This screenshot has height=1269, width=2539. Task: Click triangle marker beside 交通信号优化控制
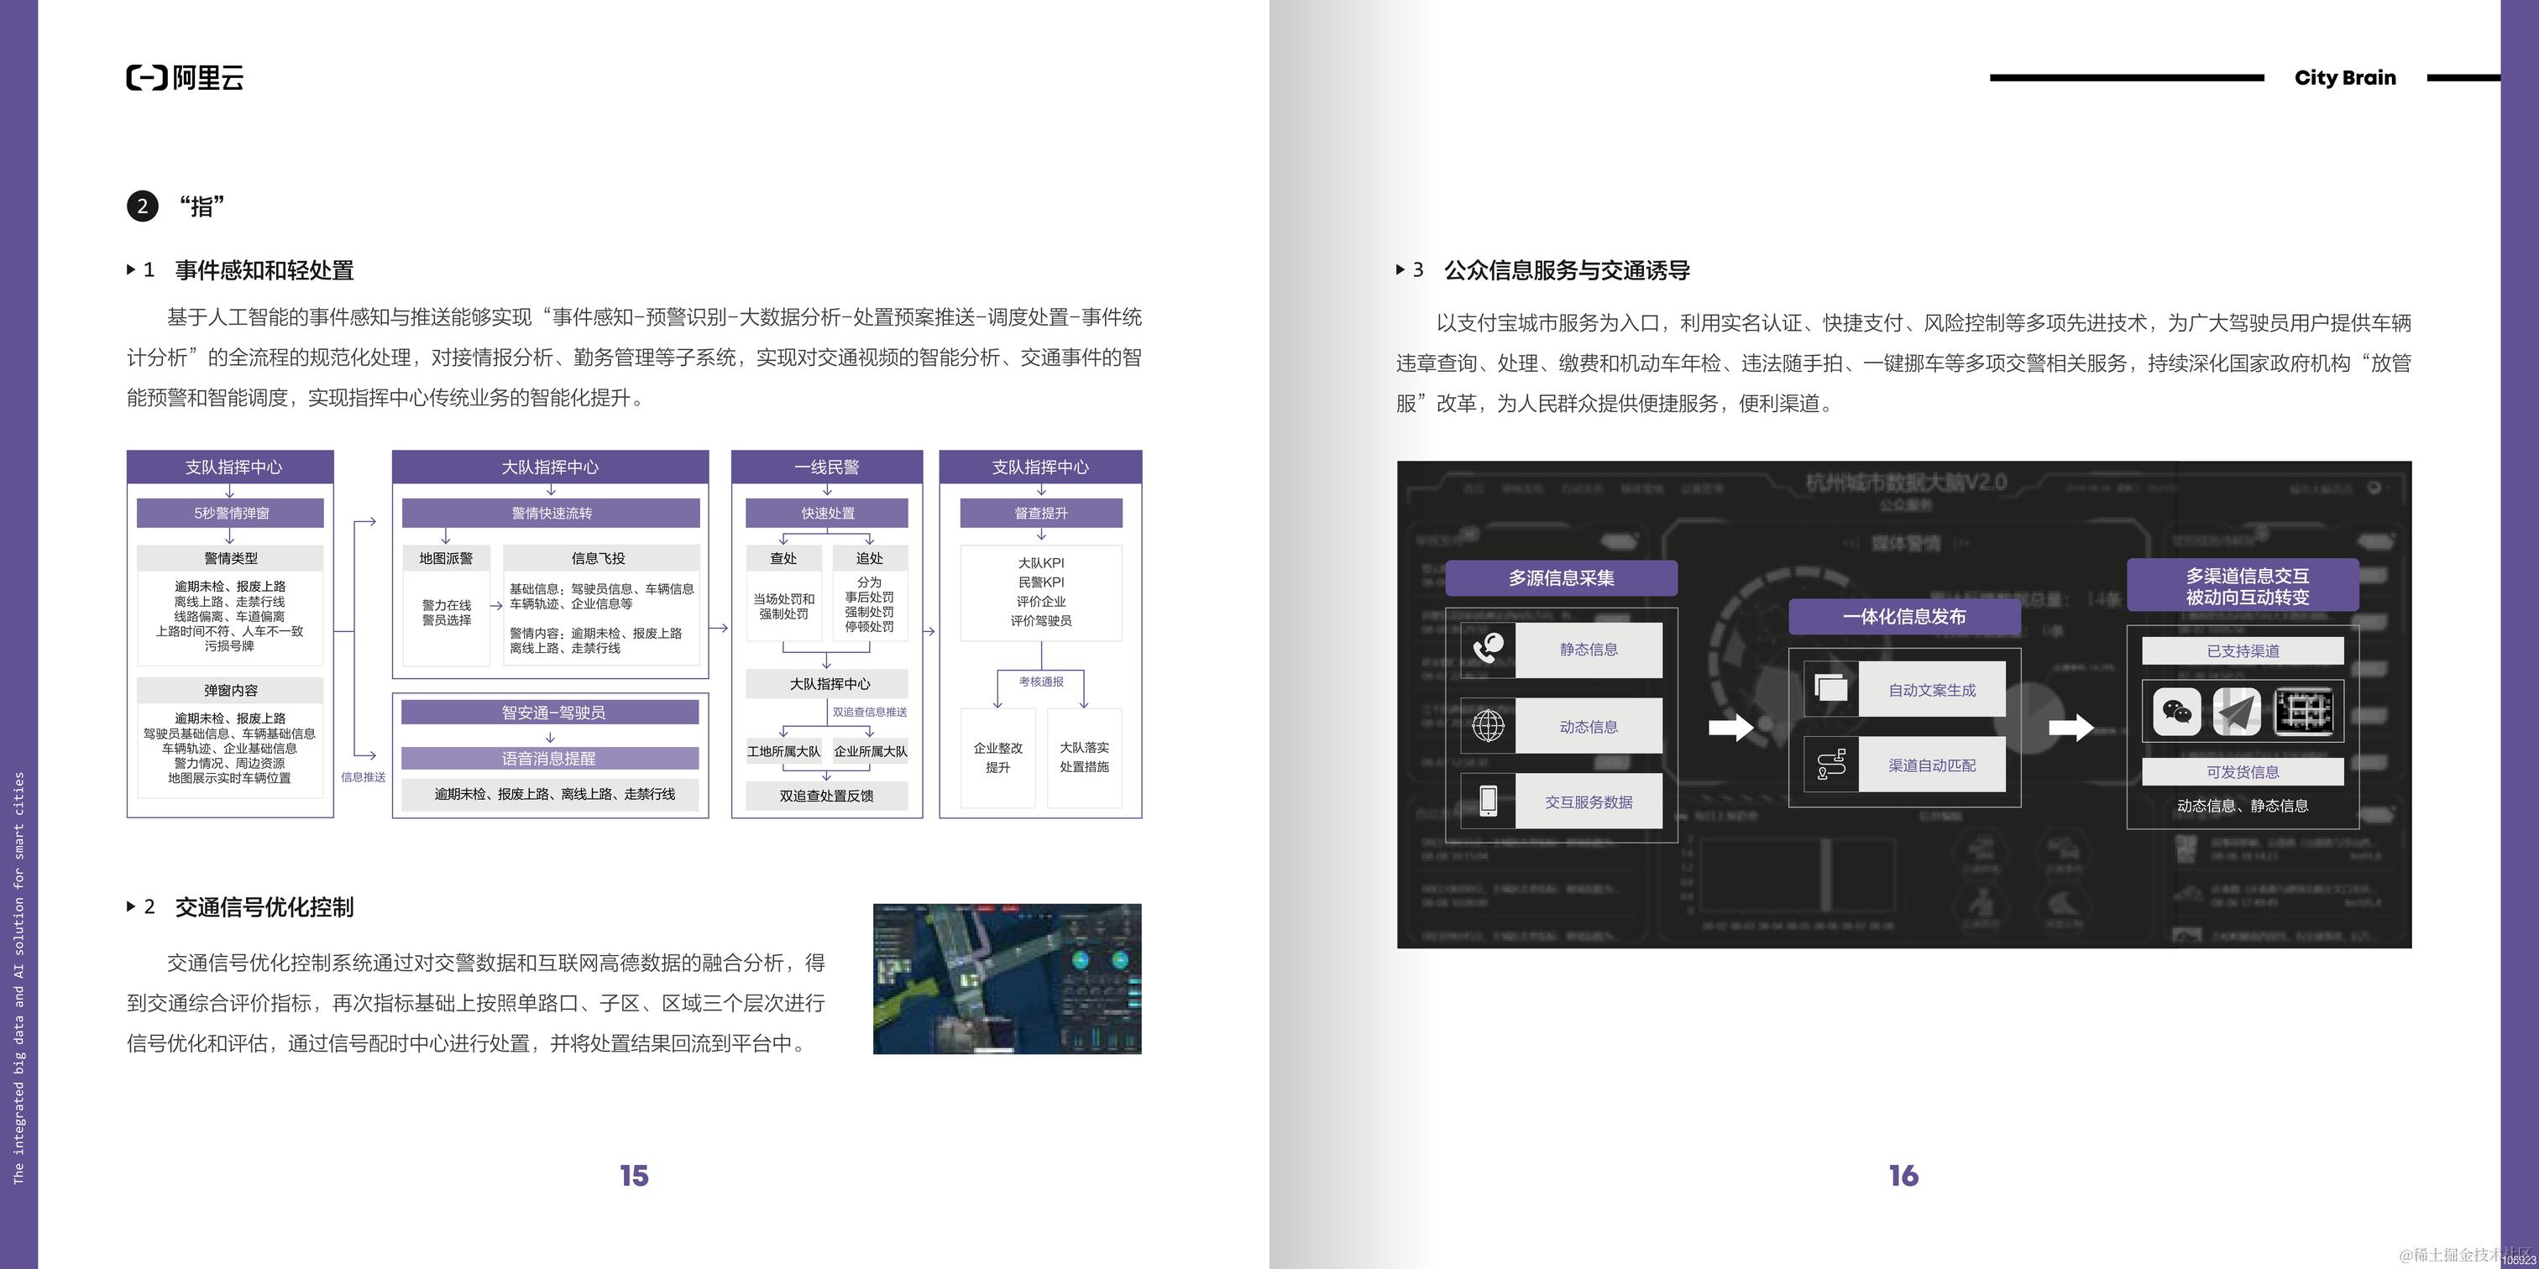click(x=131, y=906)
